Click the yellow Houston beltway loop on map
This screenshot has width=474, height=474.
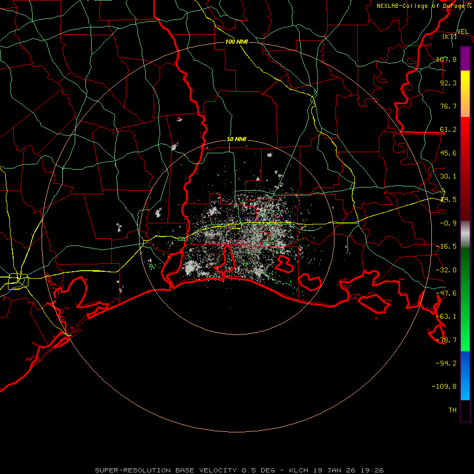18,281
